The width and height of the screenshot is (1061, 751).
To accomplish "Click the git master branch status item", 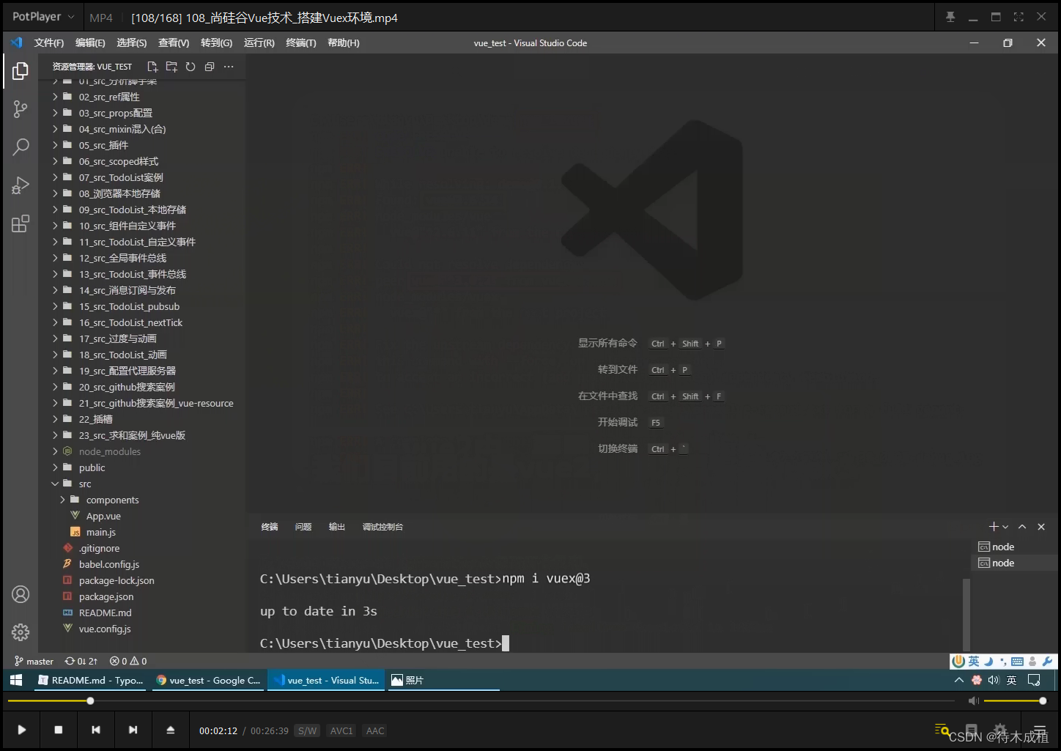I will point(34,661).
